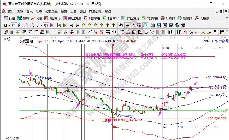
Task: Click the 日K线 chart label
Action: (x=6, y=39)
